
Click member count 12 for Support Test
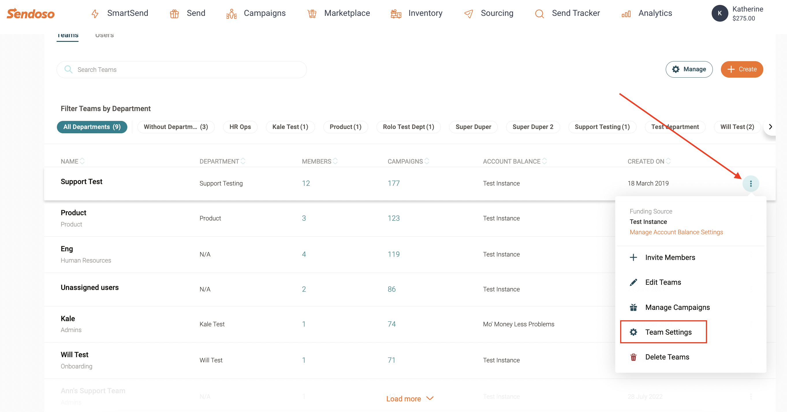click(306, 183)
